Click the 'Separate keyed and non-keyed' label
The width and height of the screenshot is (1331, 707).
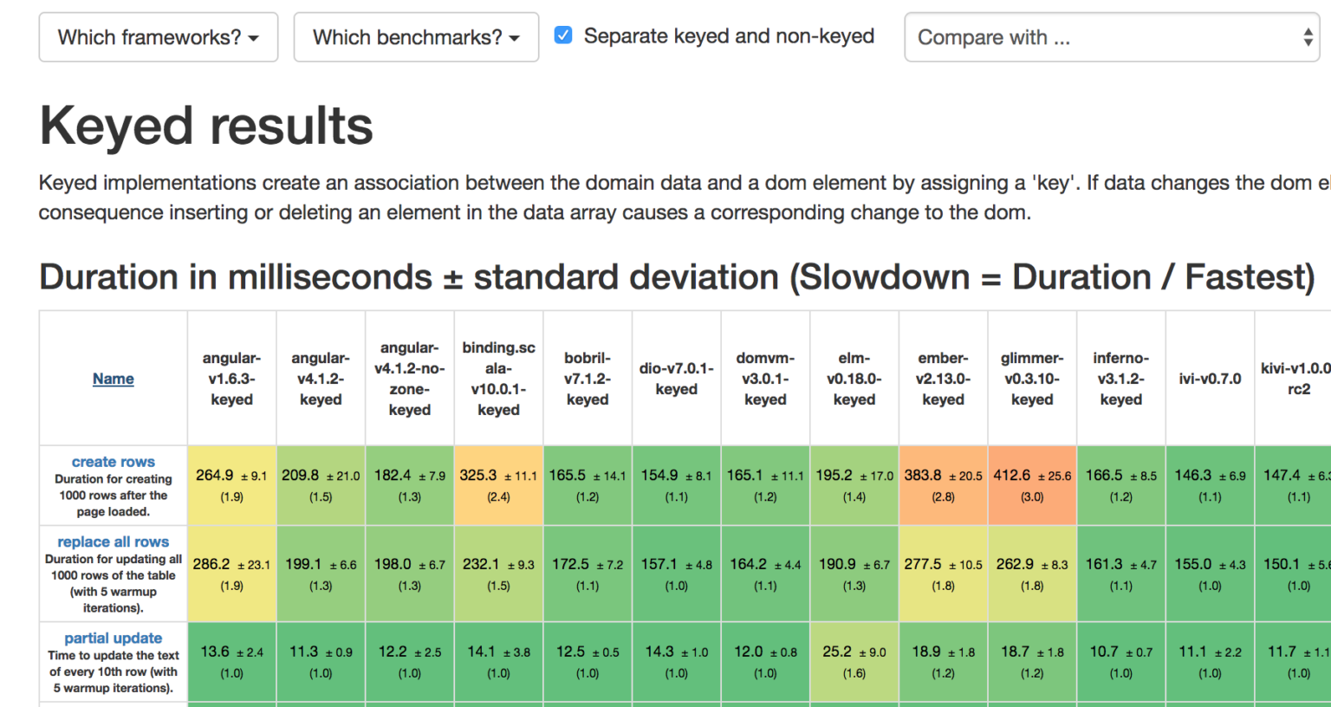pyautogui.click(x=729, y=36)
